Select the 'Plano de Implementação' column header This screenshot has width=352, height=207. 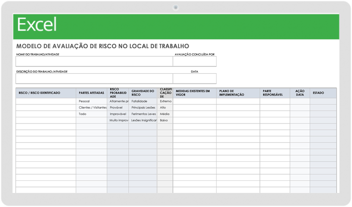tap(238, 93)
